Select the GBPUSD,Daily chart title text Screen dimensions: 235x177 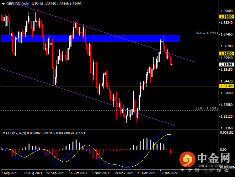click(x=18, y=4)
